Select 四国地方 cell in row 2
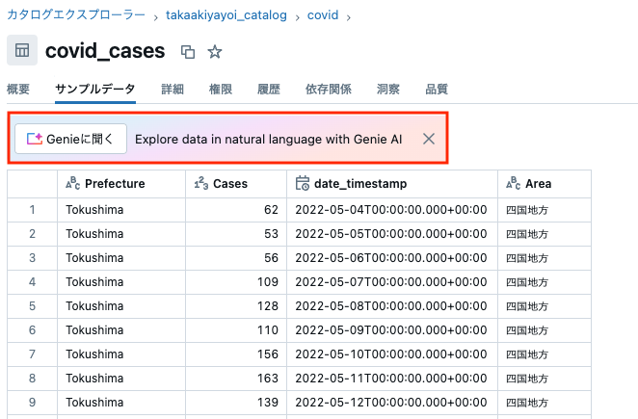This screenshot has height=419, width=638. tap(545, 234)
